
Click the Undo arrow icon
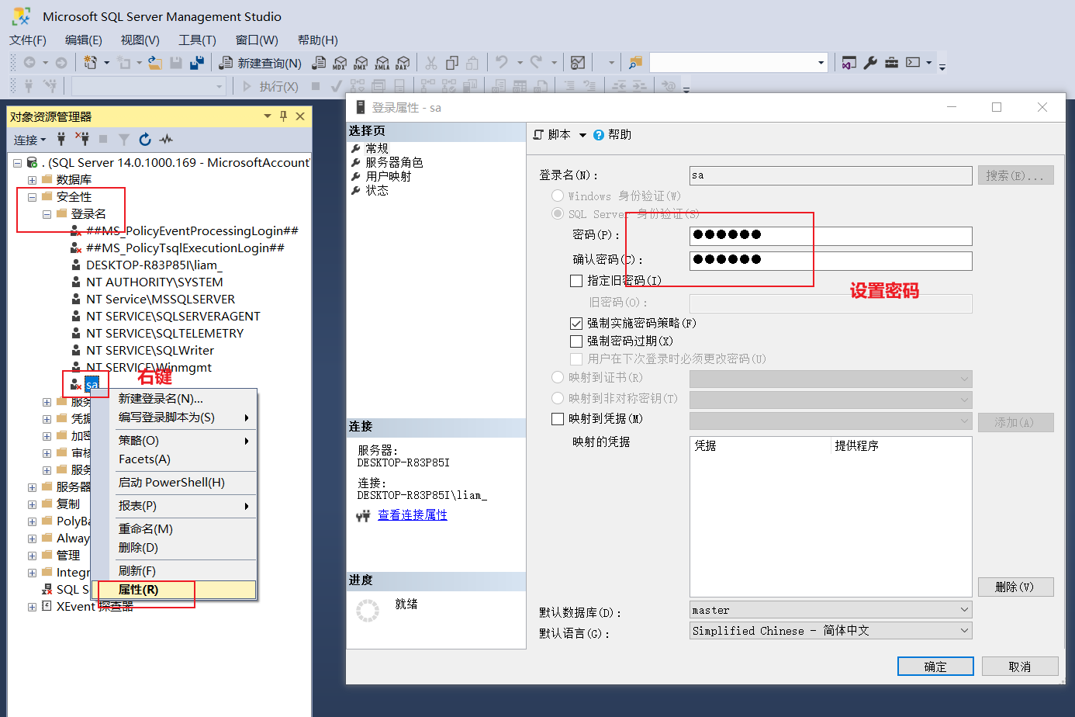click(x=502, y=63)
